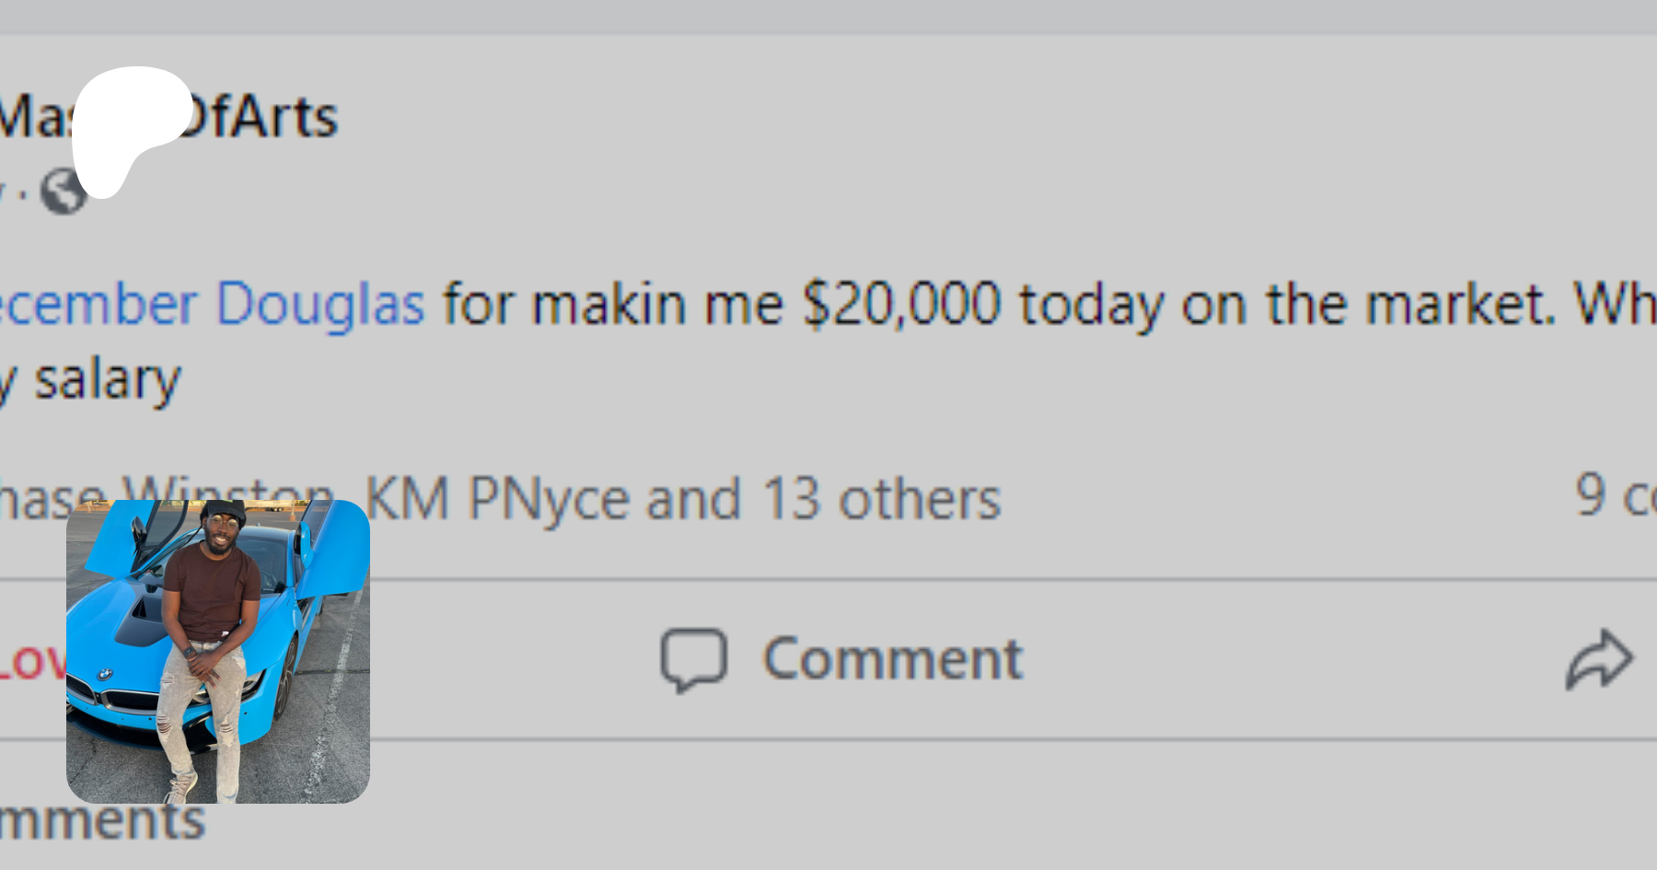Click the Comment speech bubble icon
Screen dimensions: 1657x870
[693, 659]
